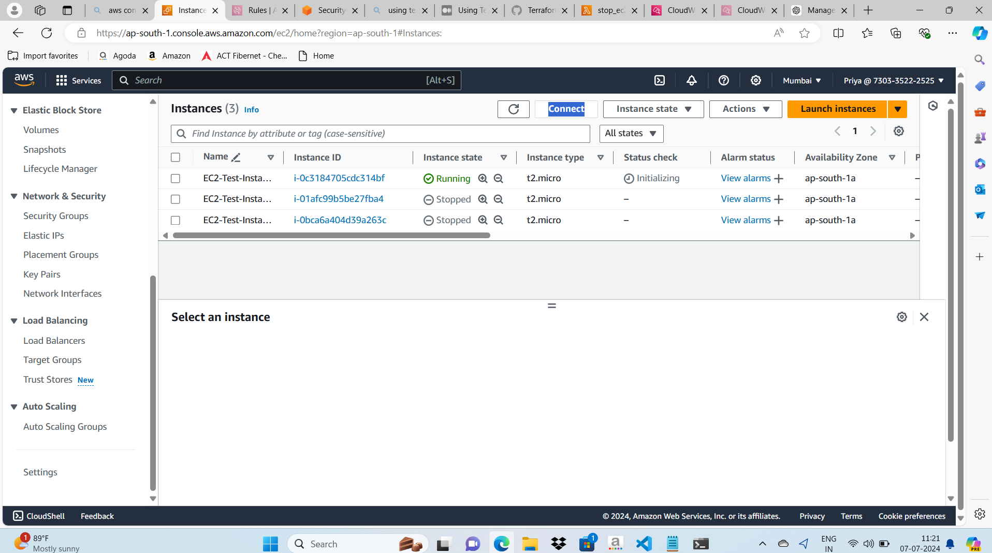Click the Launch instances button
The height and width of the screenshot is (553, 992).
tap(838, 109)
